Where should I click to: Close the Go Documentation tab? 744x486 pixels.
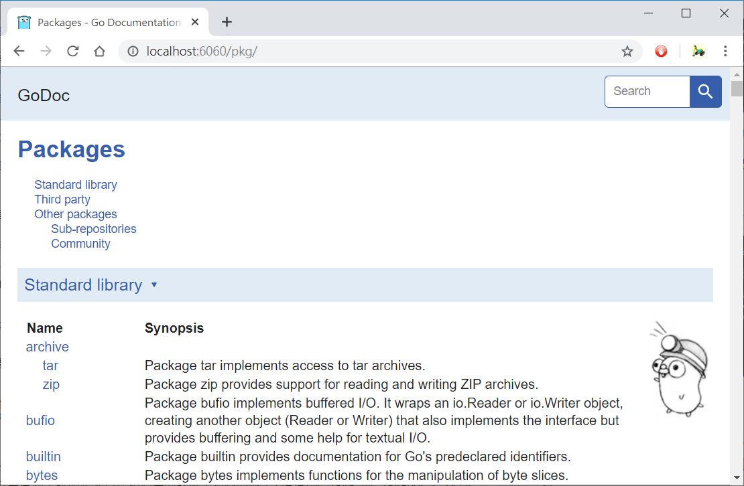point(195,22)
